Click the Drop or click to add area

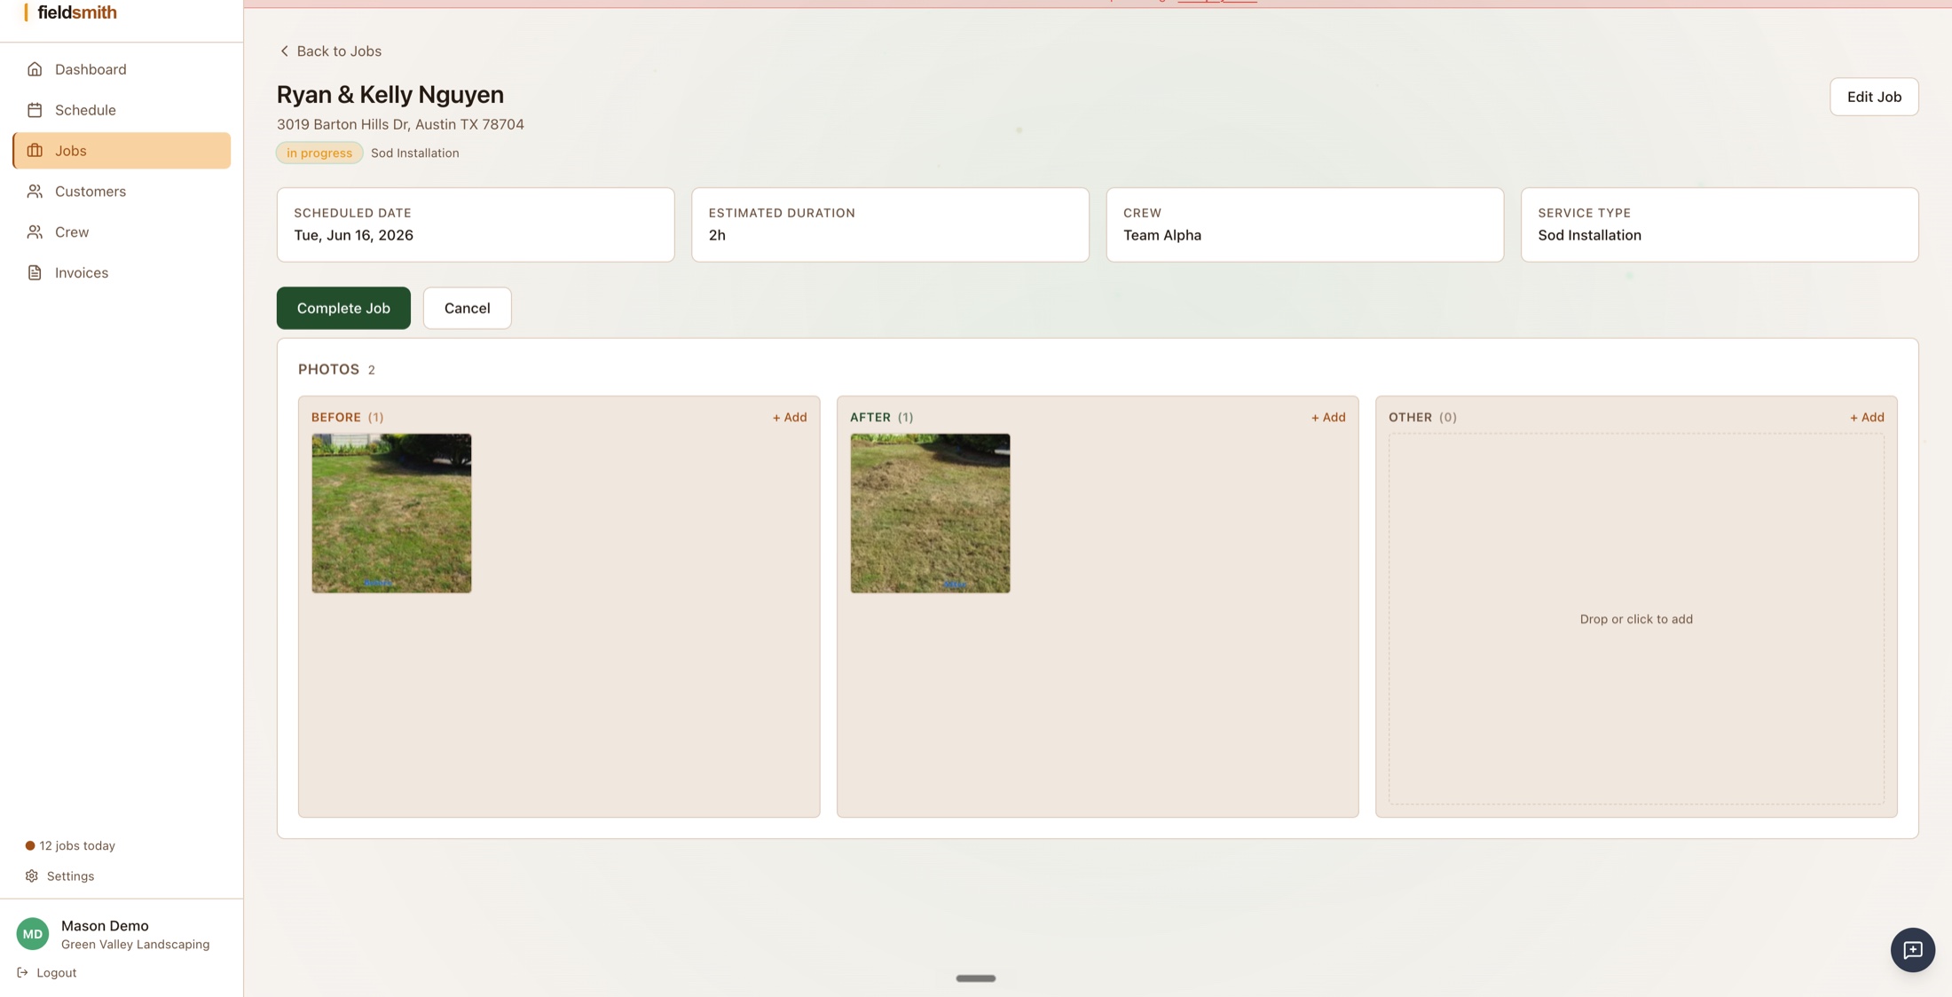tap(1636, 619)
